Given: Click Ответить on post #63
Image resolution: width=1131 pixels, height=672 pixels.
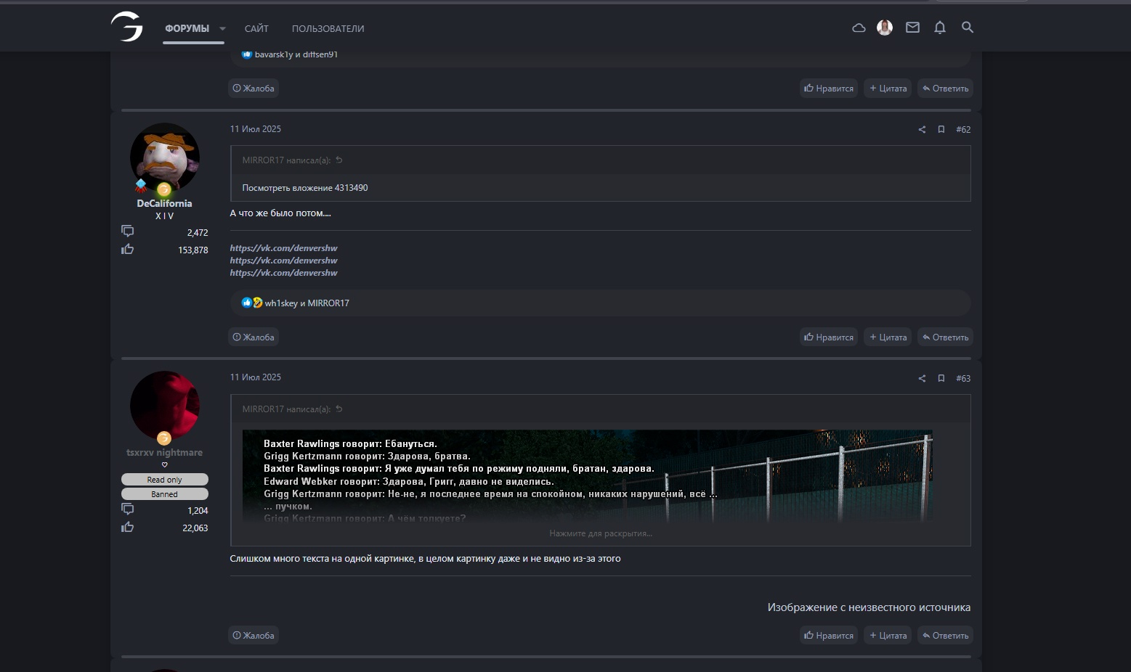Looking at the screenshot, I should pyautogui.click(x=945, y=636).
